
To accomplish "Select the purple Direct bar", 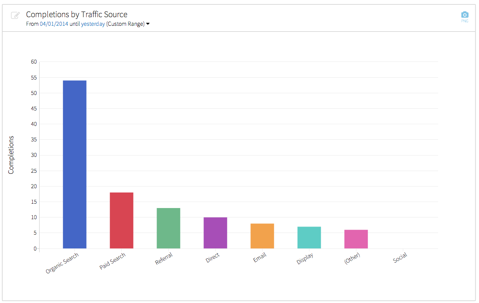I will tap(215, 233).
